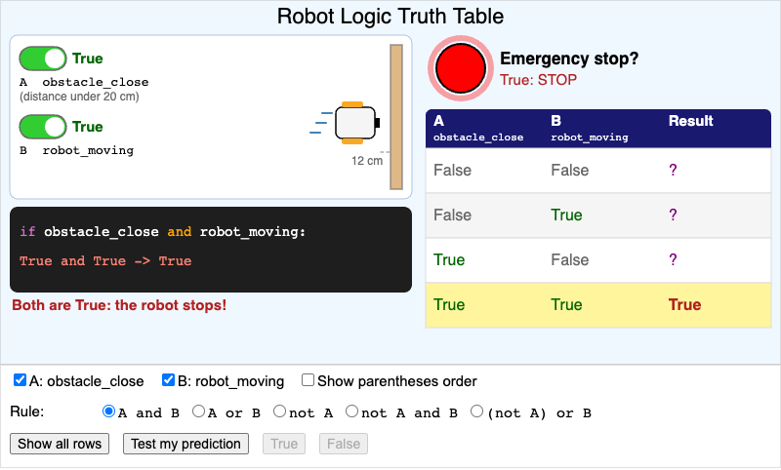Click the 'Rule:' label
Screen dimensions: 781x470
point(27,411)
